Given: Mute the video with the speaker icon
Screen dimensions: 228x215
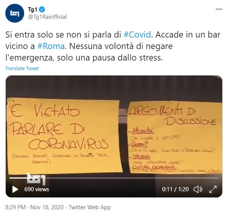Looking at the screenshot, I should coord(198,189).
